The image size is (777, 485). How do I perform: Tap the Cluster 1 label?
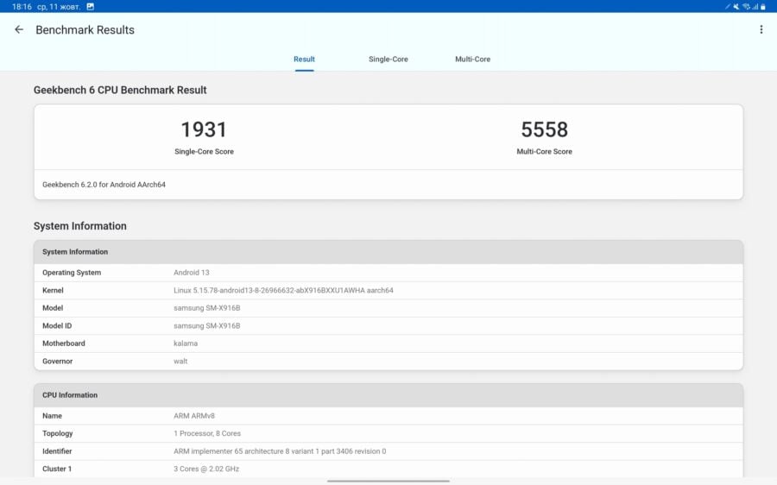coord(57,469)
